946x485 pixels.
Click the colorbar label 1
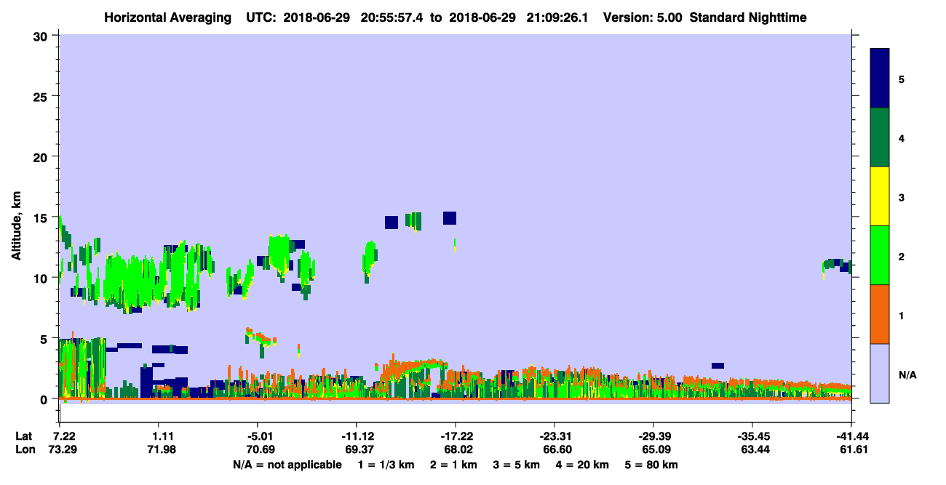point(902,315)
